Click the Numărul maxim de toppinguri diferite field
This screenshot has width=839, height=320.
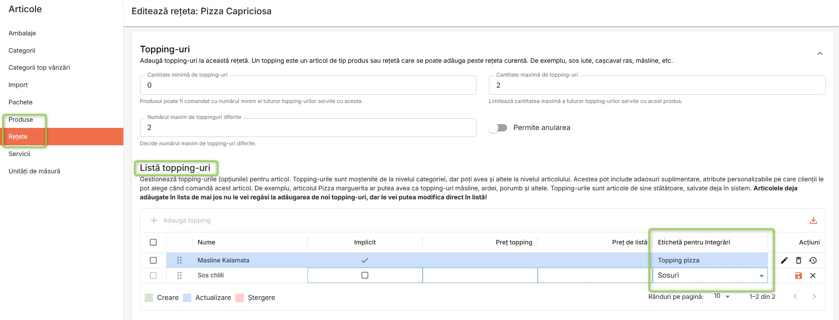pyautogui.click(x=308, y=128)
